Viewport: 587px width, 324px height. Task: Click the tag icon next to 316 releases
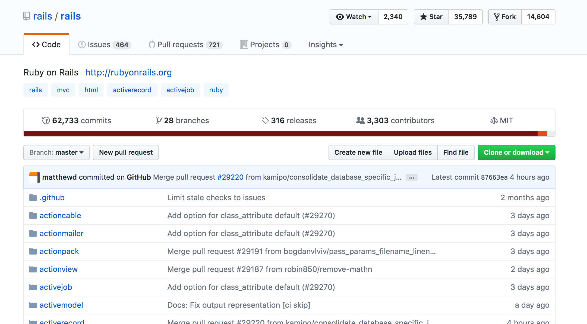(x=265, y=120)
